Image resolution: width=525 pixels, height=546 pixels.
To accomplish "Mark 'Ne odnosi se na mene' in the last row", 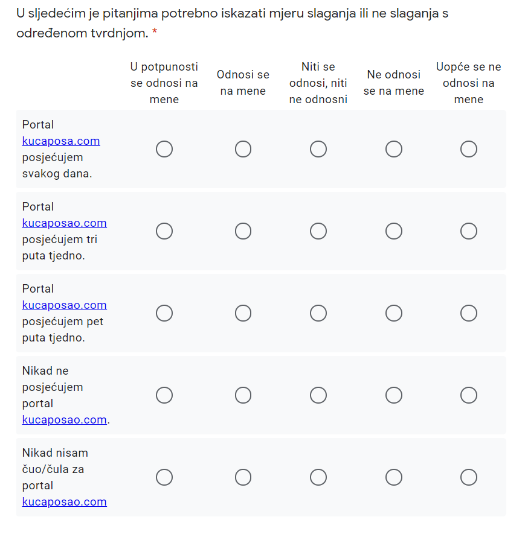I will click(x=393, y=477).
